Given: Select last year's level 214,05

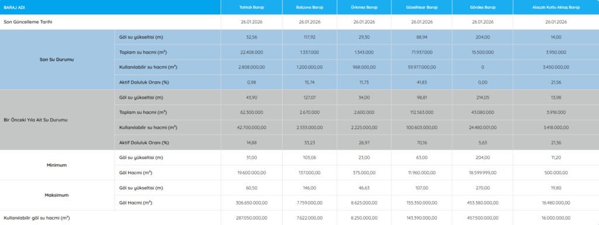Looking at the screenshot, I should point(483,98).
